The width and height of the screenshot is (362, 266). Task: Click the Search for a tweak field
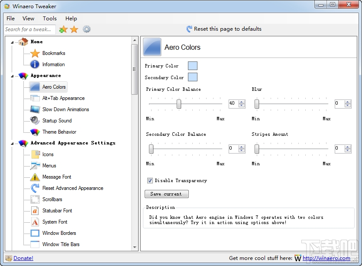[30, 29]
